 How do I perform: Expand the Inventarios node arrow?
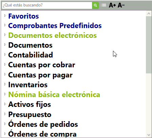pyautogui.click(x=5, y=84)
